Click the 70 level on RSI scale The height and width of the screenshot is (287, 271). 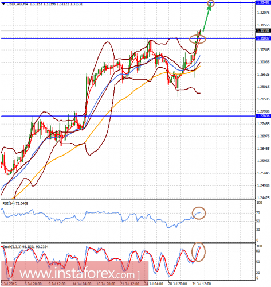point(258,212)
